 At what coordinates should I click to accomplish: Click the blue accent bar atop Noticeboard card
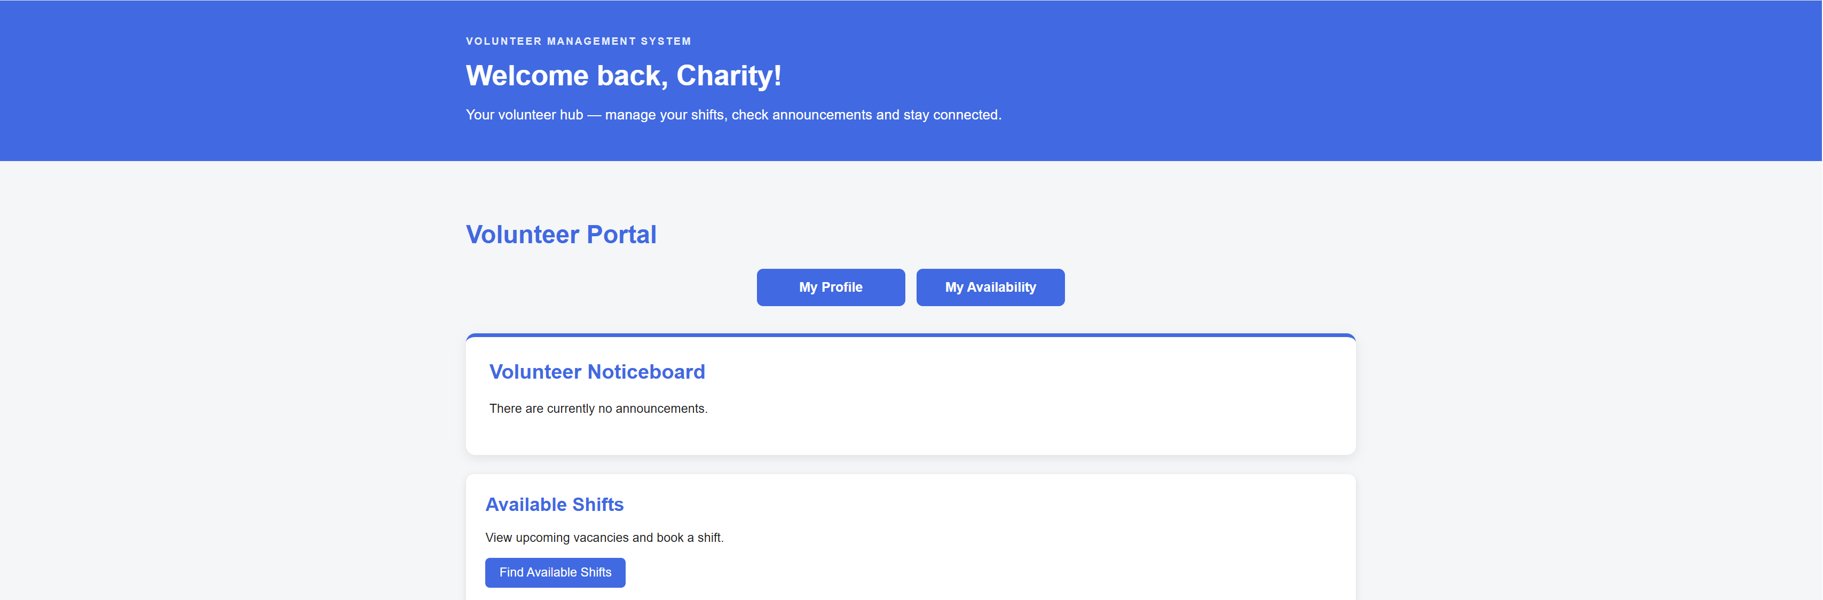[x=911, y=335]
